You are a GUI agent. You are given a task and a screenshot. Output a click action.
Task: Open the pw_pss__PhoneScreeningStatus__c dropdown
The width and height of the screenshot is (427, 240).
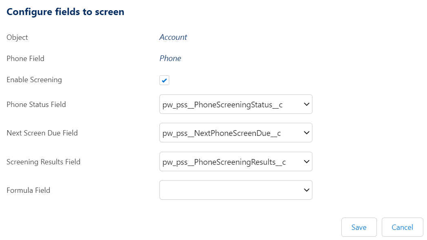(236, 104)
